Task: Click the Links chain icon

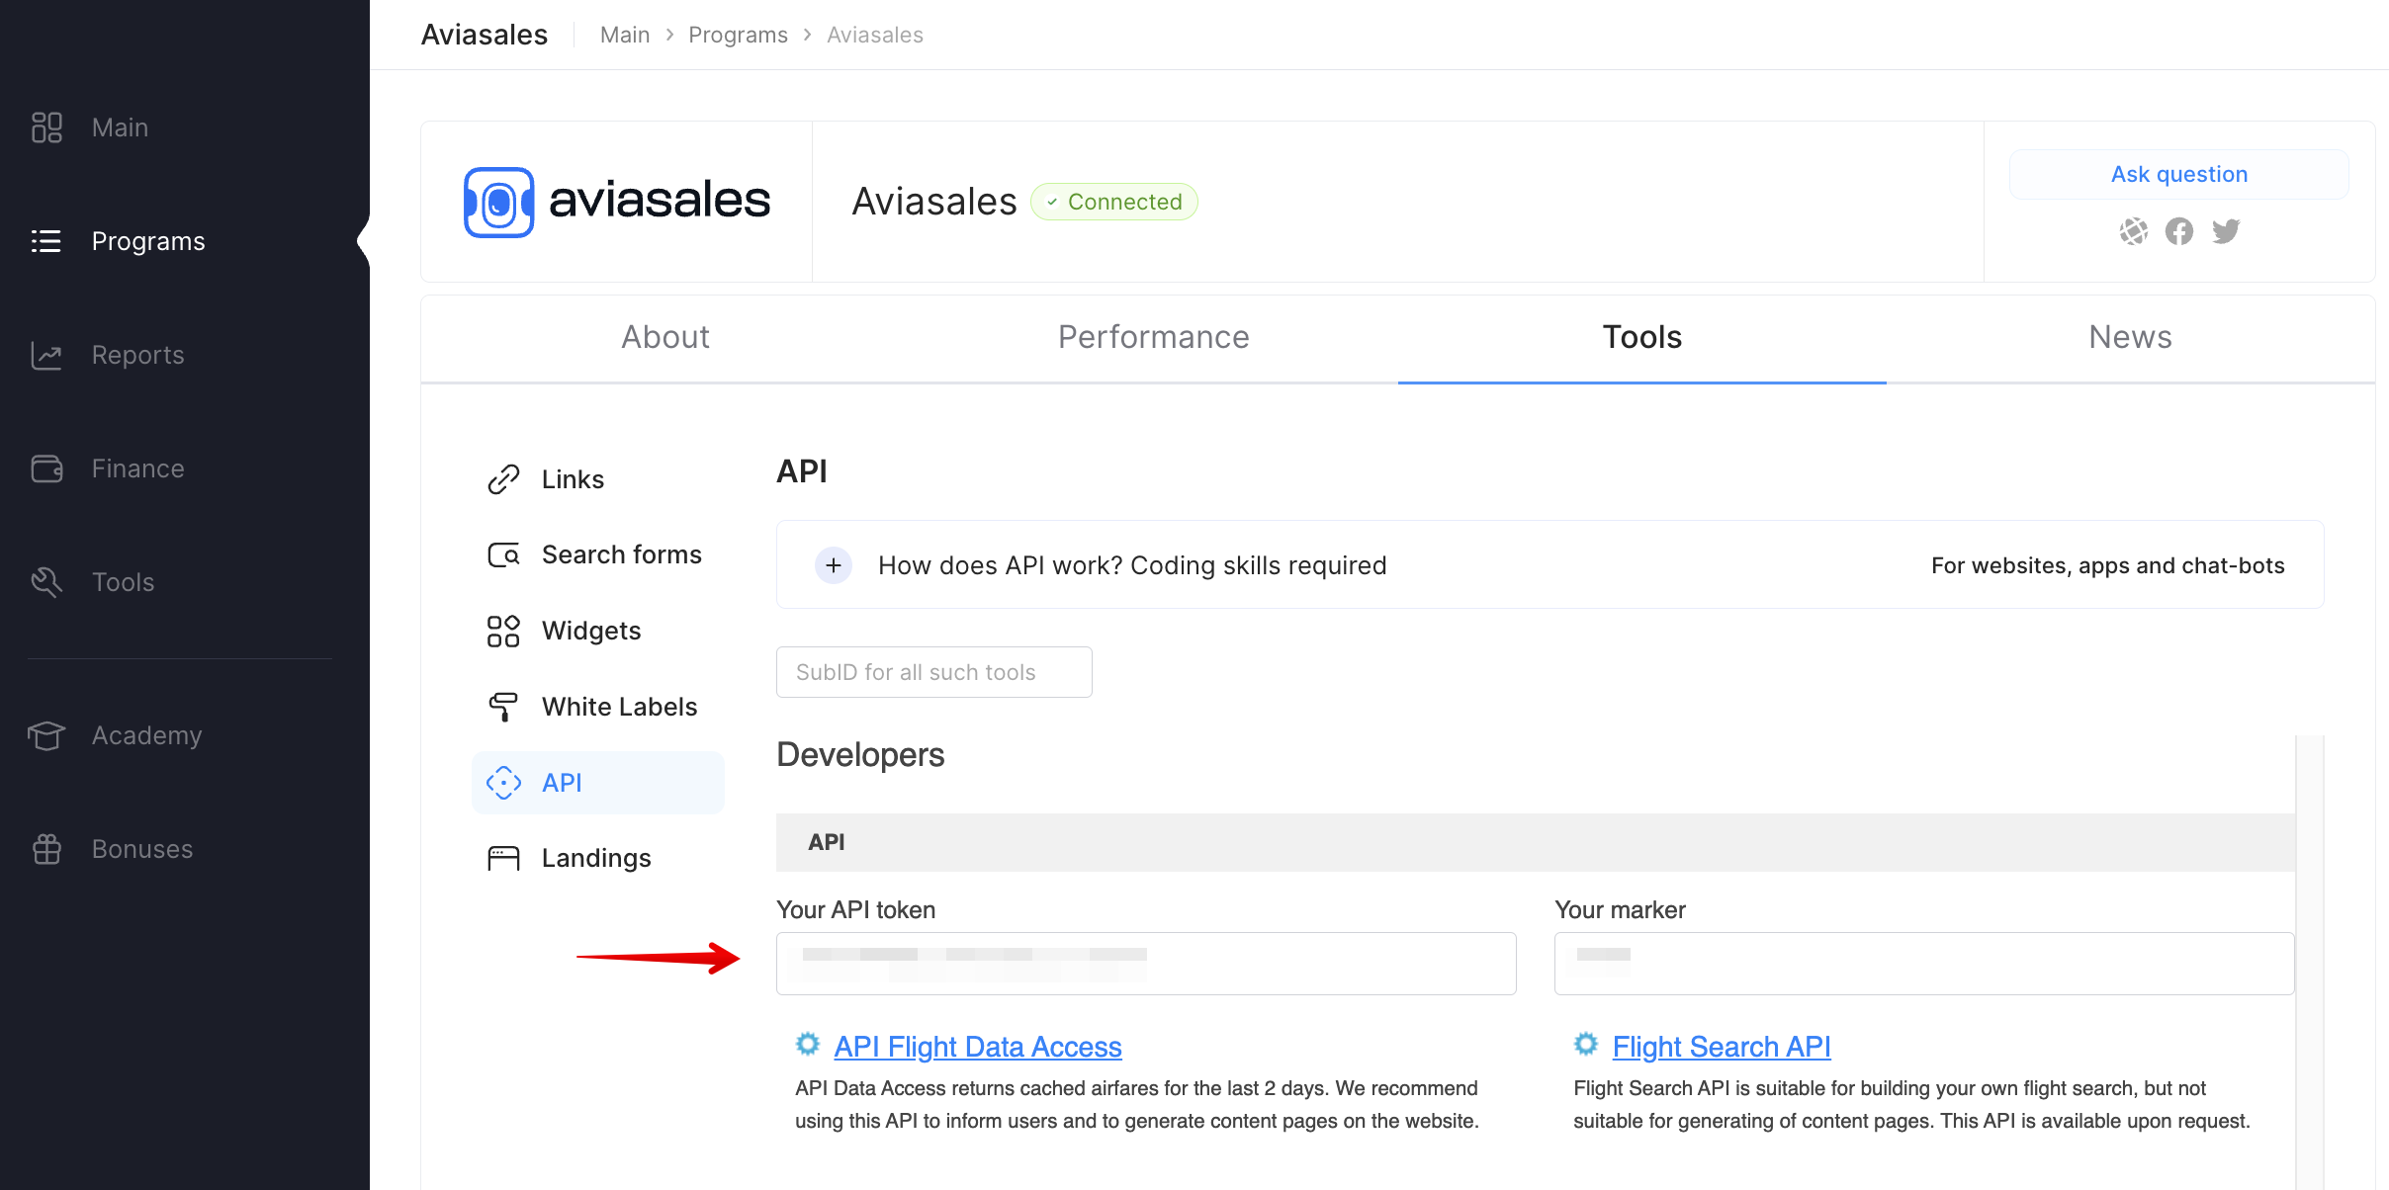Action: tap(503, 479)
